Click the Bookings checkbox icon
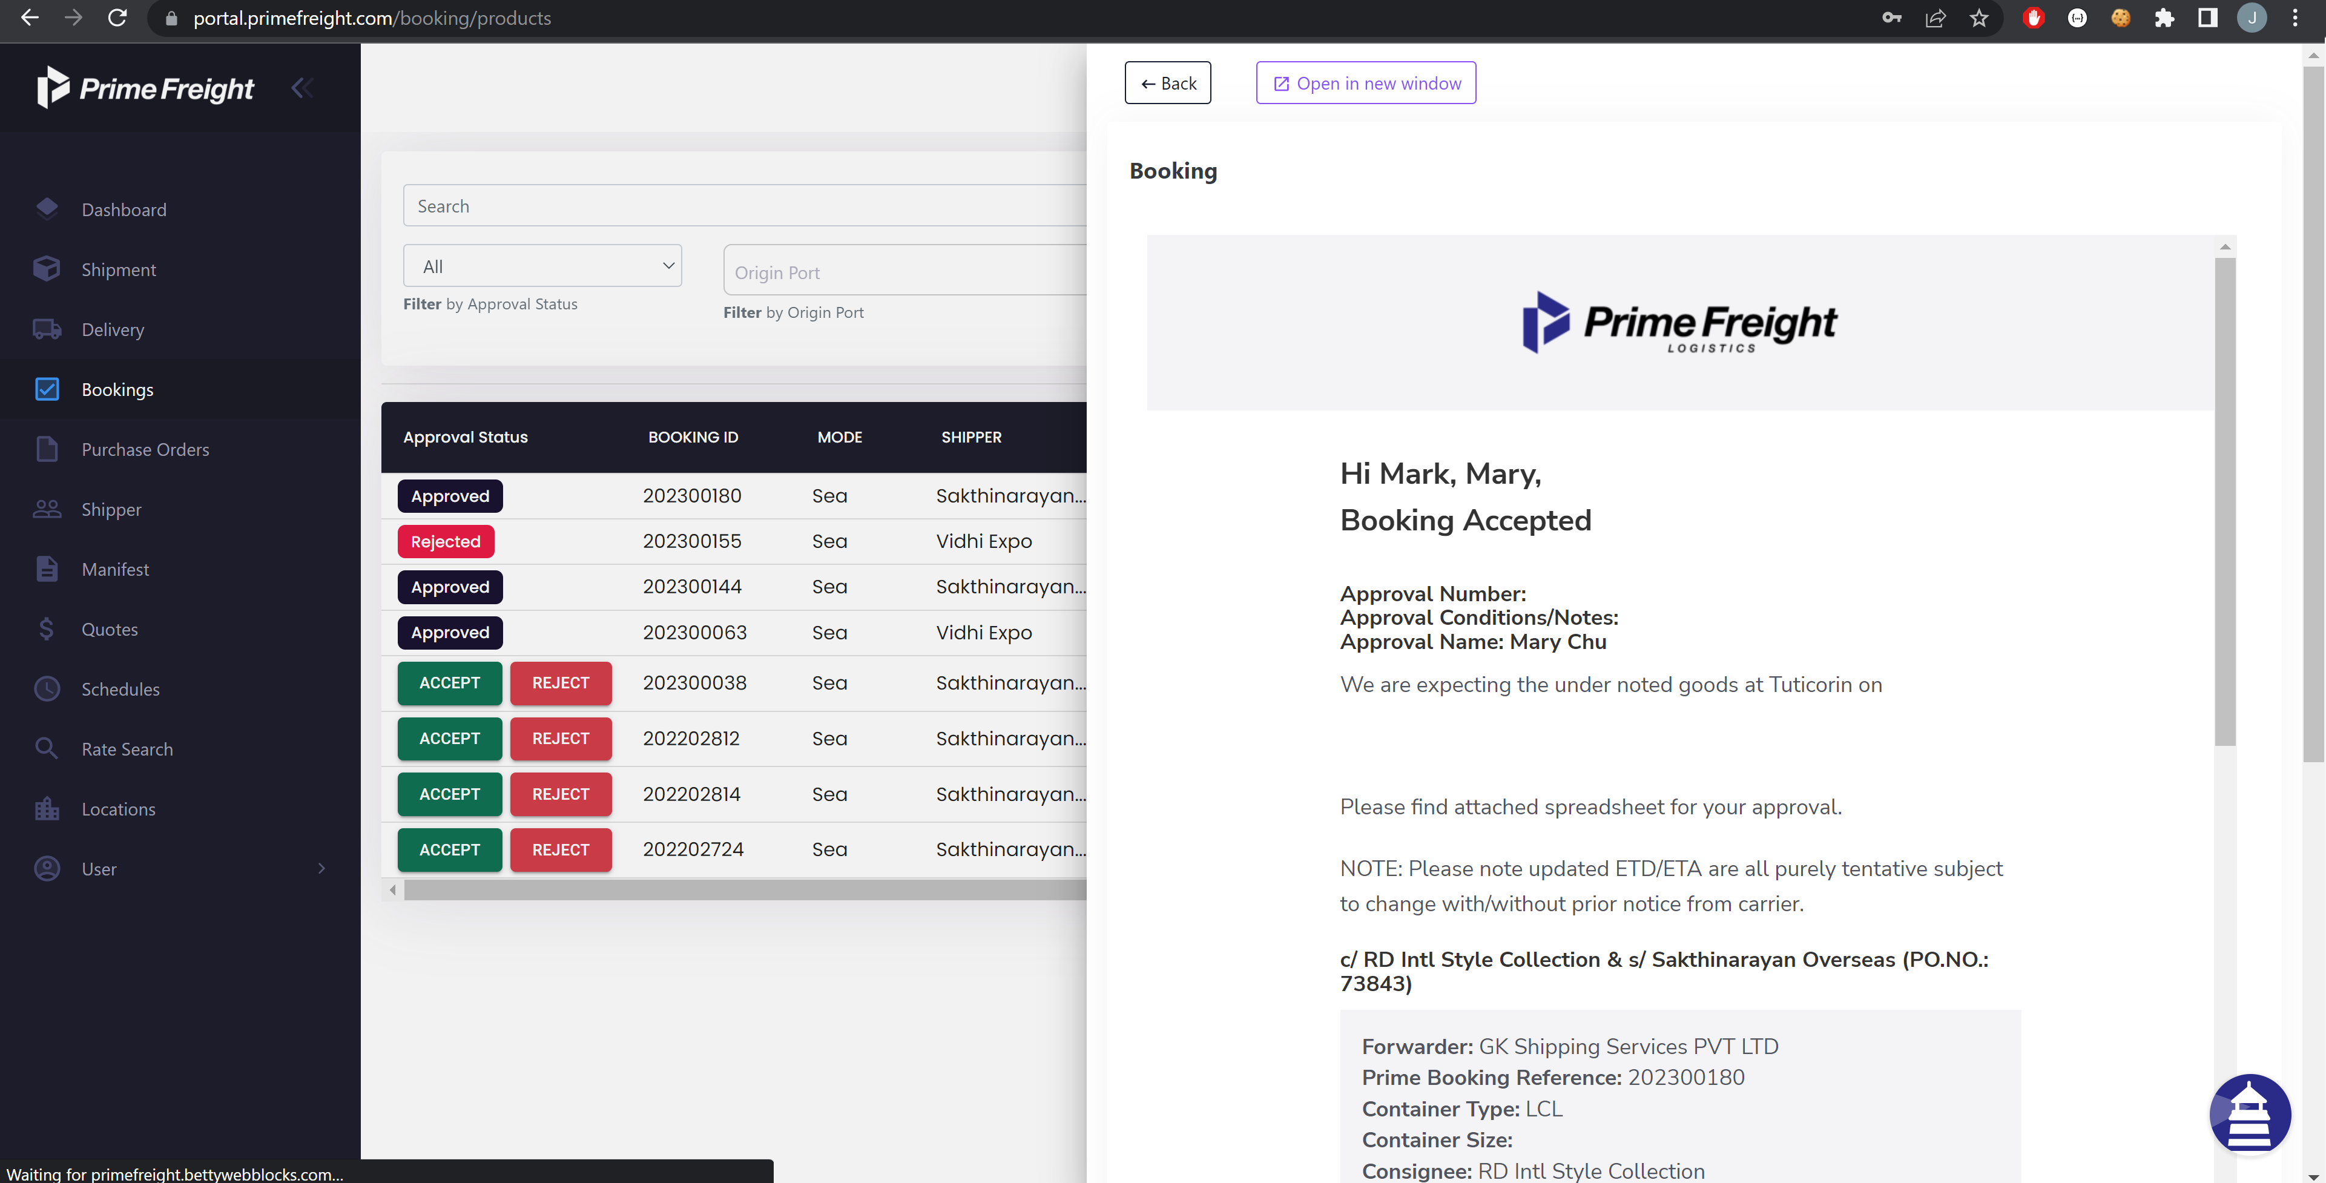2326x1183 pixels. (x=47, y=389)
